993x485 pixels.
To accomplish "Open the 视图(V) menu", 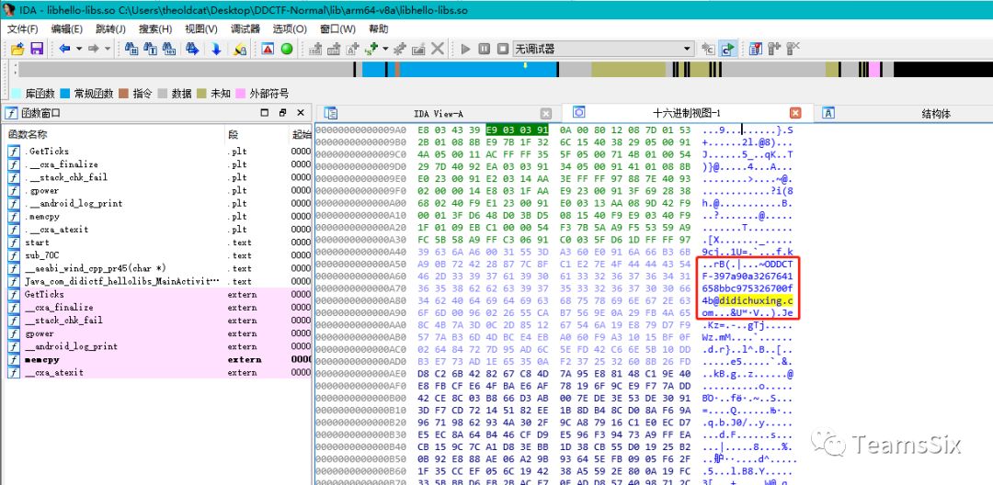I will pos(201,29).
